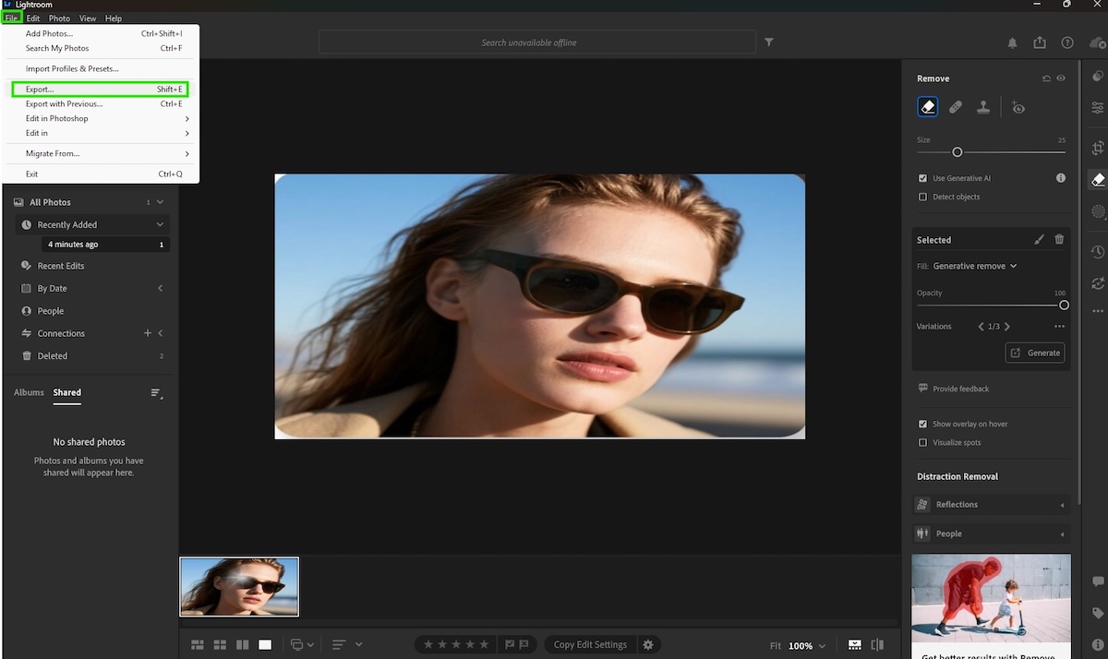Choose Add Photos... from File menu
This screenshot has width=1108, height=659.
click(102, 34)
